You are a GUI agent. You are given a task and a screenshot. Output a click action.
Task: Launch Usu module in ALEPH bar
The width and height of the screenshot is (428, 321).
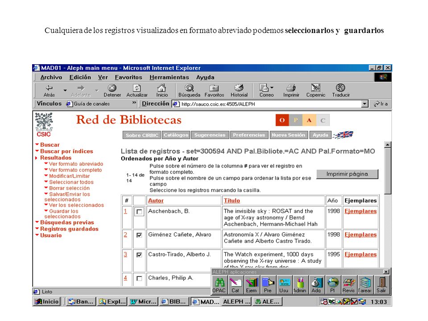[284, 285]
